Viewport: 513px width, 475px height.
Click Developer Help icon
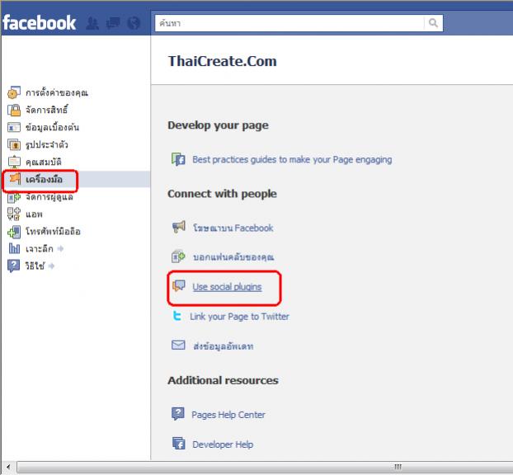coord(179,444)
